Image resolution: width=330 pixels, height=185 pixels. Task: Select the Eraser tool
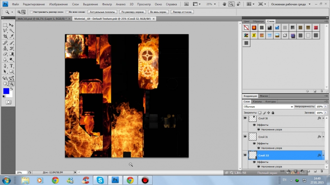(x=5, y=54)
